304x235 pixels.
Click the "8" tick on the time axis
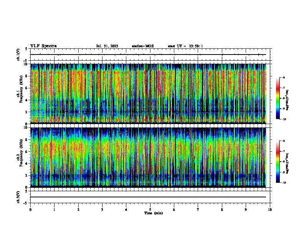222,210
